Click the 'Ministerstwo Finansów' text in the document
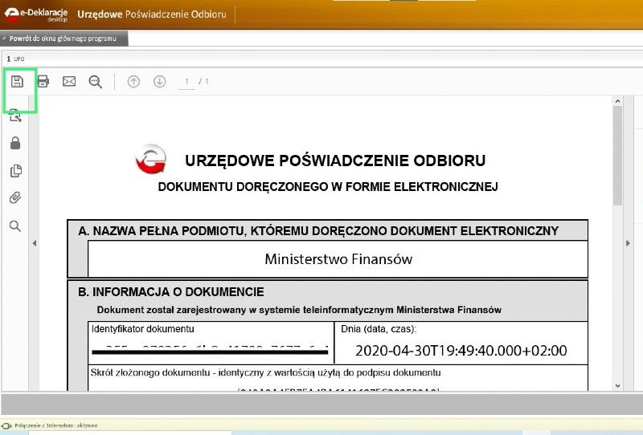The height and width of the screenshot is (435, 643). click(x=338, y=259)
